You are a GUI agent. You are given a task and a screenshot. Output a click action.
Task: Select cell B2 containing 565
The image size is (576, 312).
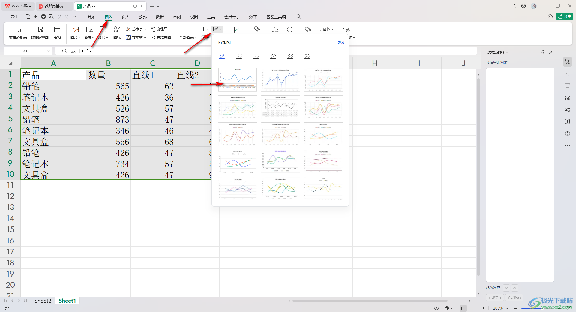(x=108, y=86)
